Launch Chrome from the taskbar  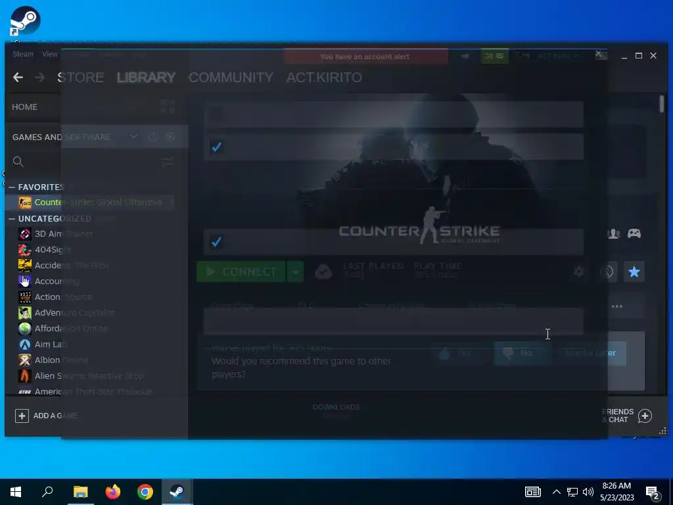pos(145,492)
